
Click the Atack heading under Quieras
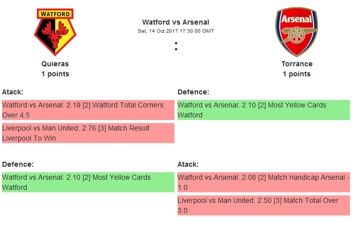tap(13, 92)
